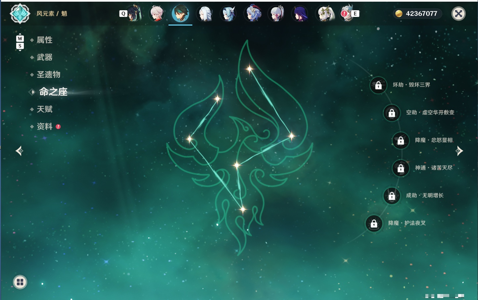Select the highlighted Xiao portrait
This screenshot has height=300, width=478.
[x=180, y=13]
